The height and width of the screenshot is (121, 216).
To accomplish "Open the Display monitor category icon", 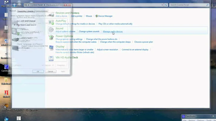I will click(x=51, y=48).
